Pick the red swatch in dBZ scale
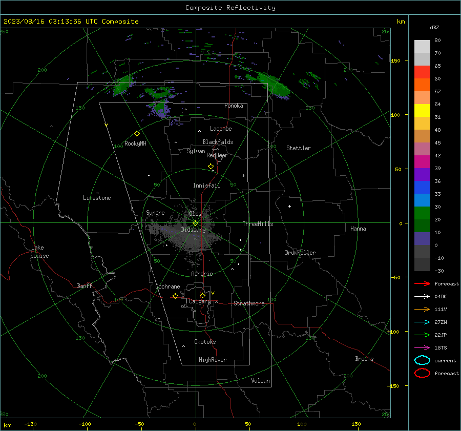The width and height of the screenshot is (461, 431). (422, 72)
